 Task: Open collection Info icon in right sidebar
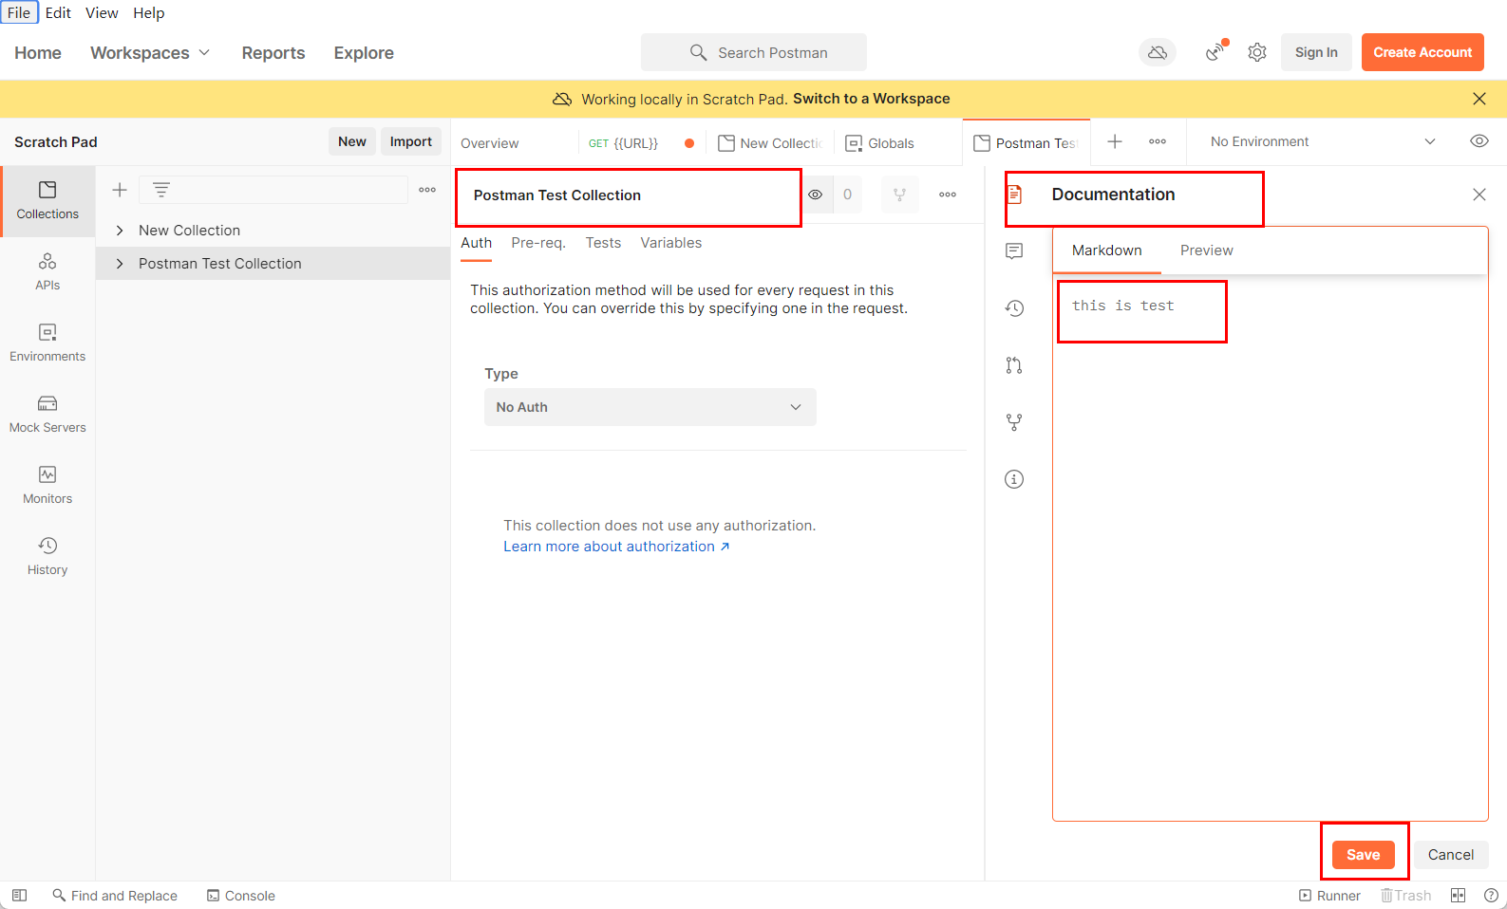(x=1014, y=478)
